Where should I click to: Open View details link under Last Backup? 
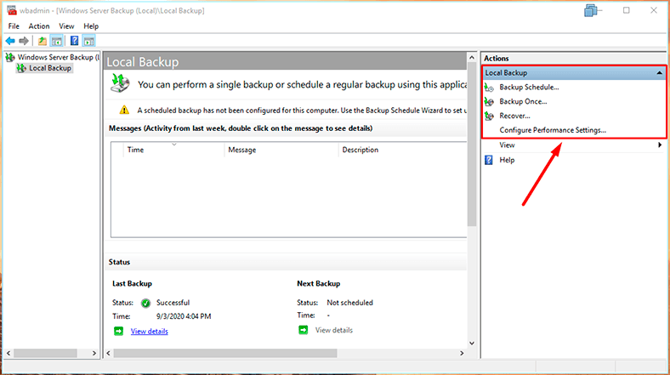coord(149,332)
